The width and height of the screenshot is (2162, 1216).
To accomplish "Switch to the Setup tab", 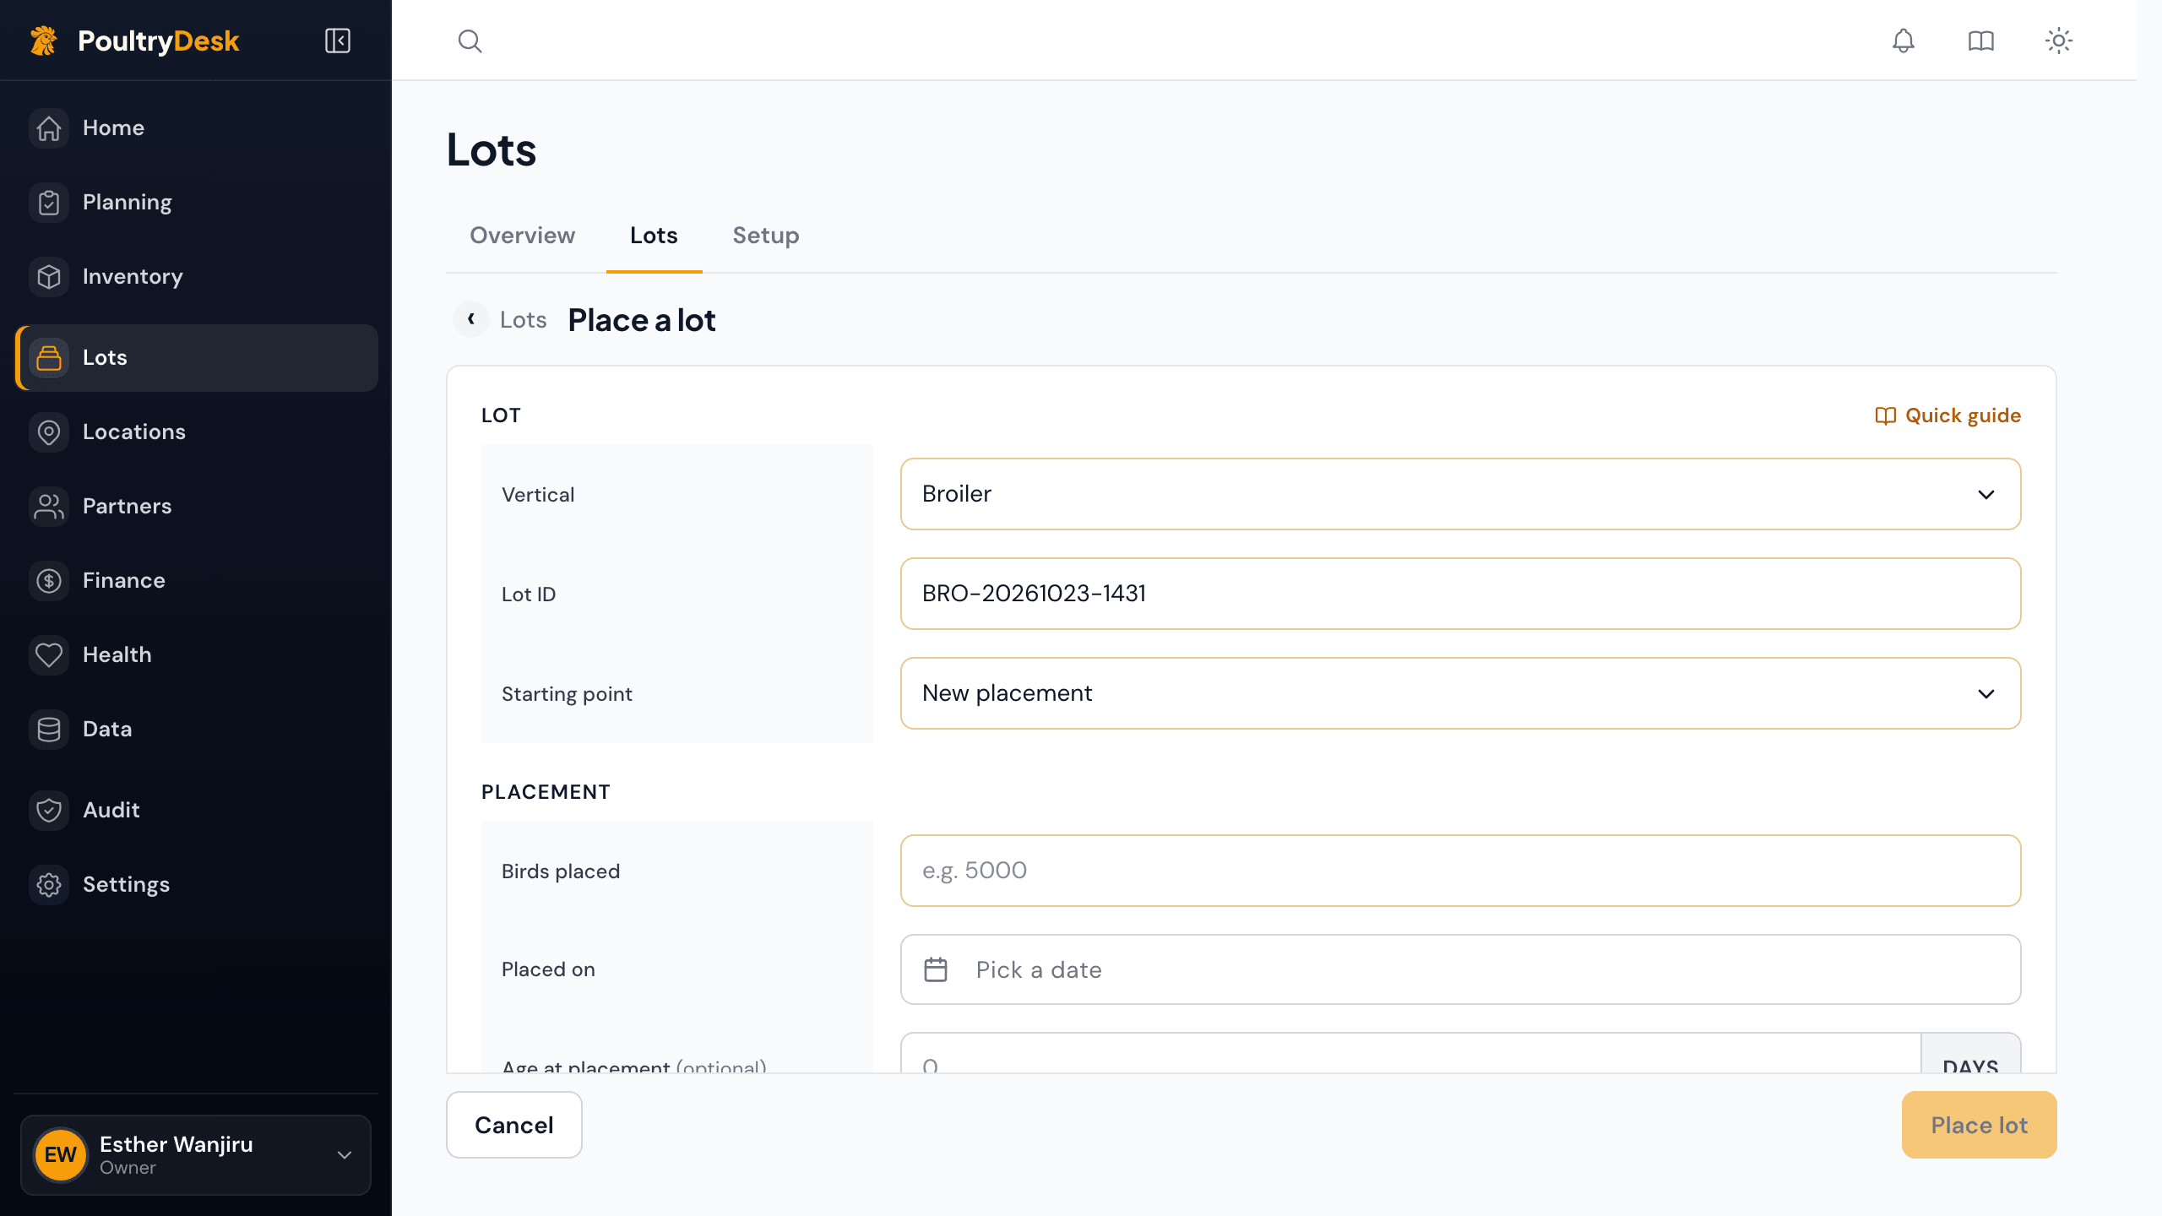I will [x=766, y=236].
